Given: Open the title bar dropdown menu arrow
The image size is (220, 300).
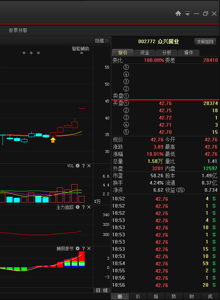Looking at the screenshot, I should tap(188, 14).
